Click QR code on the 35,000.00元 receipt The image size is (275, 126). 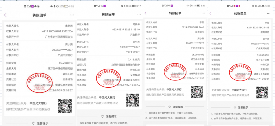click(262, 92)
